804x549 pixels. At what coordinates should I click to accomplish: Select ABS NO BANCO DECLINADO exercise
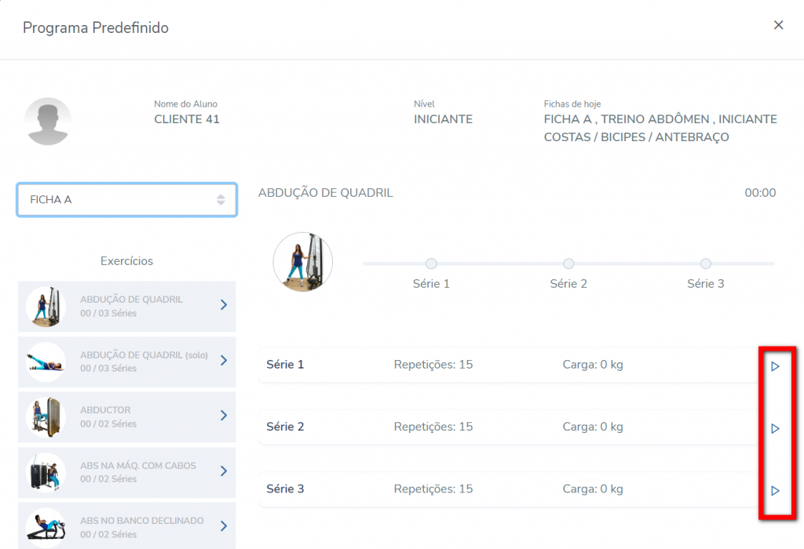[x=126, y=526]
